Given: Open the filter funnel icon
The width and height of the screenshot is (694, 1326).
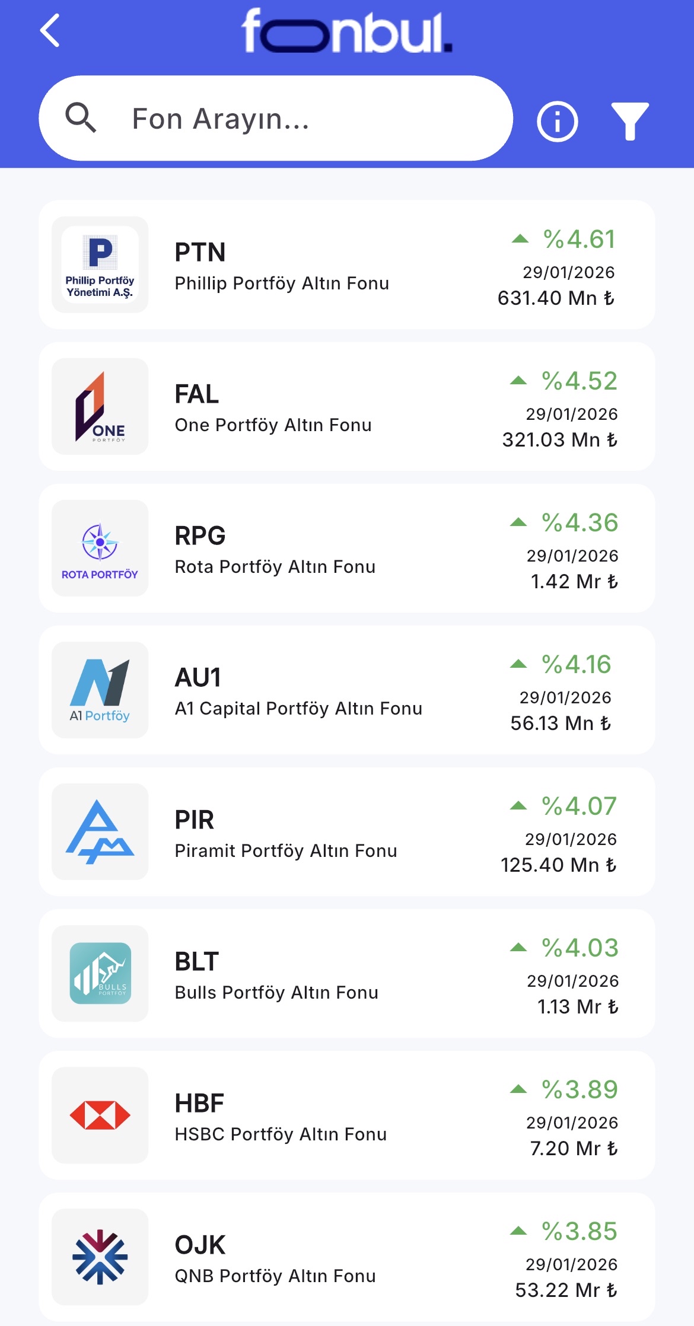Looking at the screenshot, I should [629, 122].
